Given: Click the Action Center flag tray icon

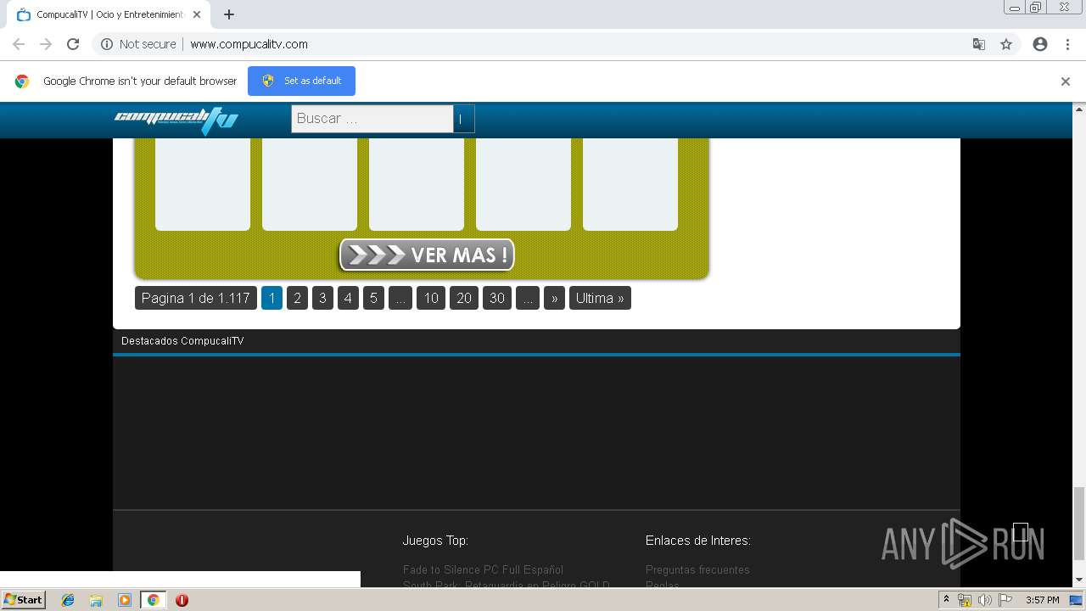Looking at the screenshot, I should point(1005,600).
